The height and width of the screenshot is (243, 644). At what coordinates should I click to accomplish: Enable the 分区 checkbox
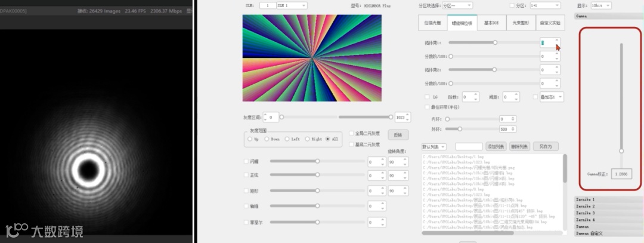click(512, 5)
